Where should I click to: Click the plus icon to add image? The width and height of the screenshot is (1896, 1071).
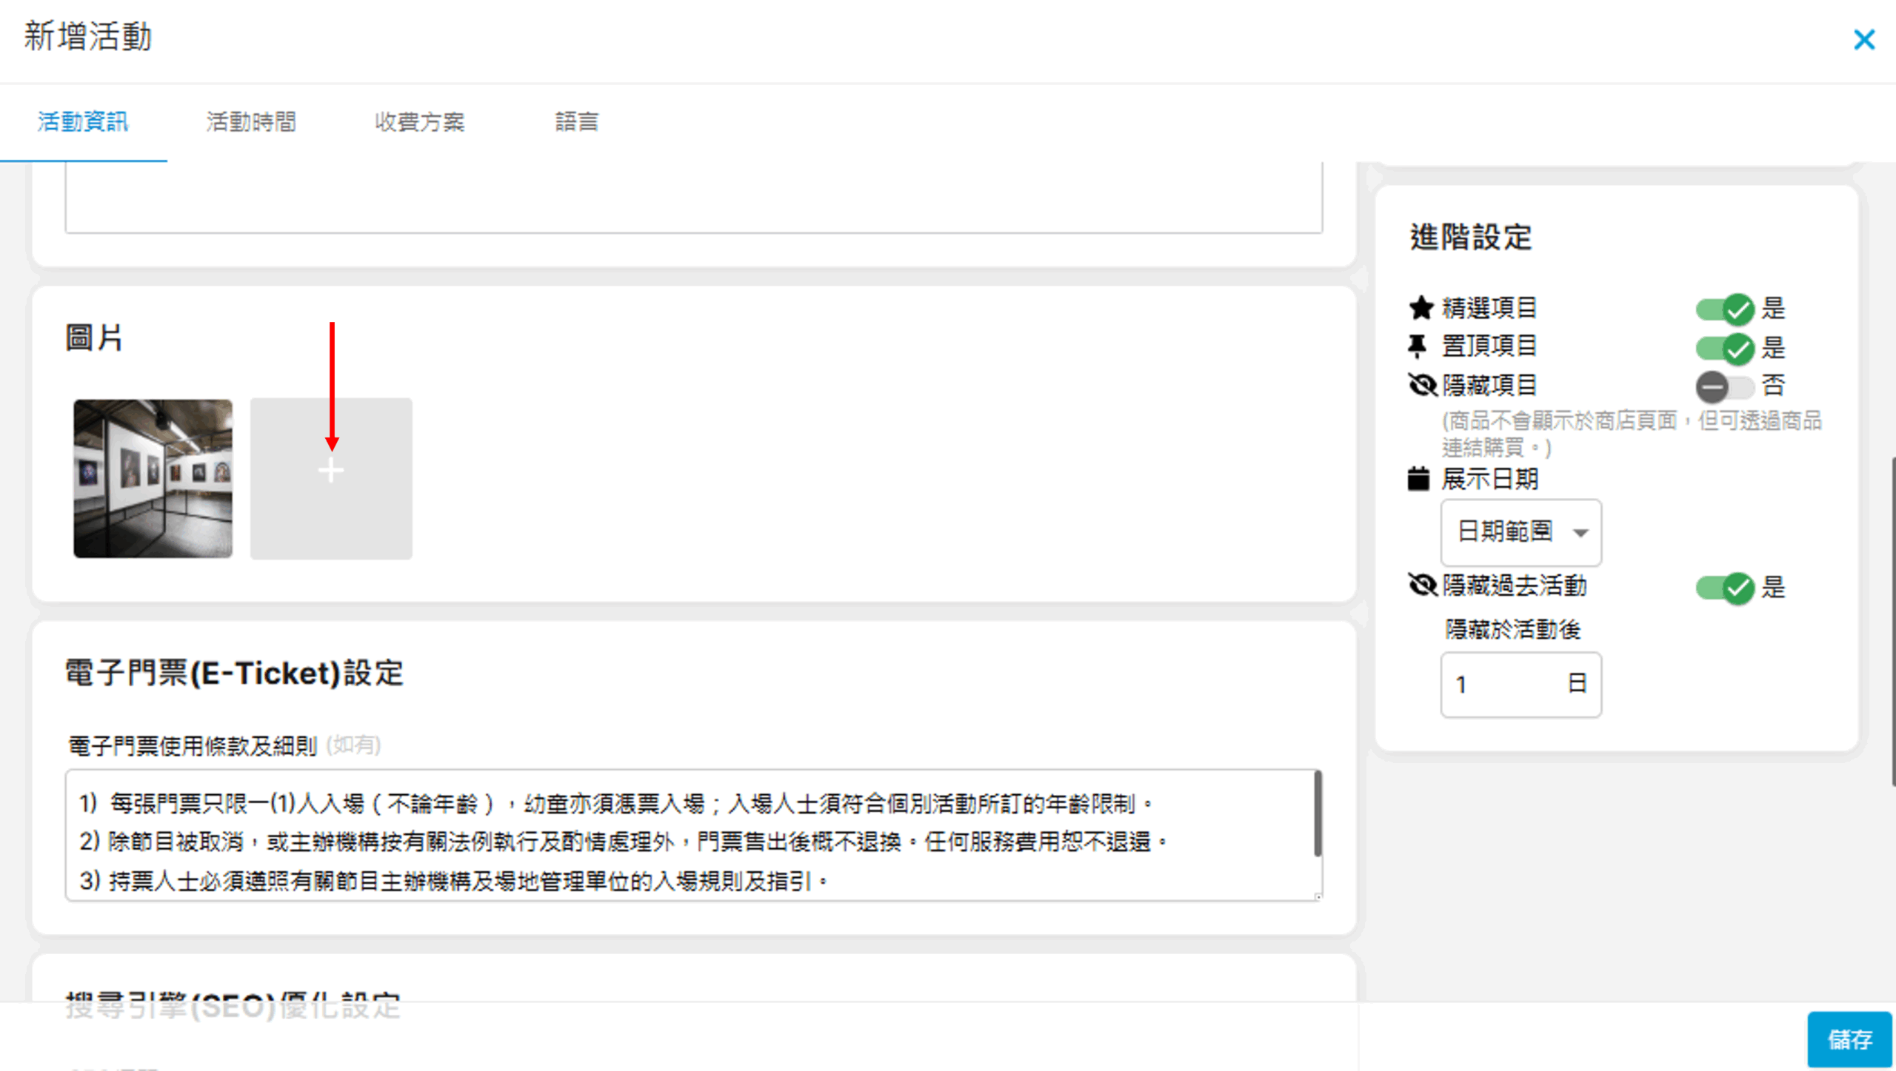click(x=330, y=471)
